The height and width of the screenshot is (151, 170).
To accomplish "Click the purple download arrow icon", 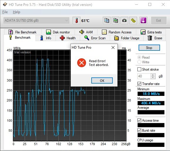I will [x=143, y=21].
